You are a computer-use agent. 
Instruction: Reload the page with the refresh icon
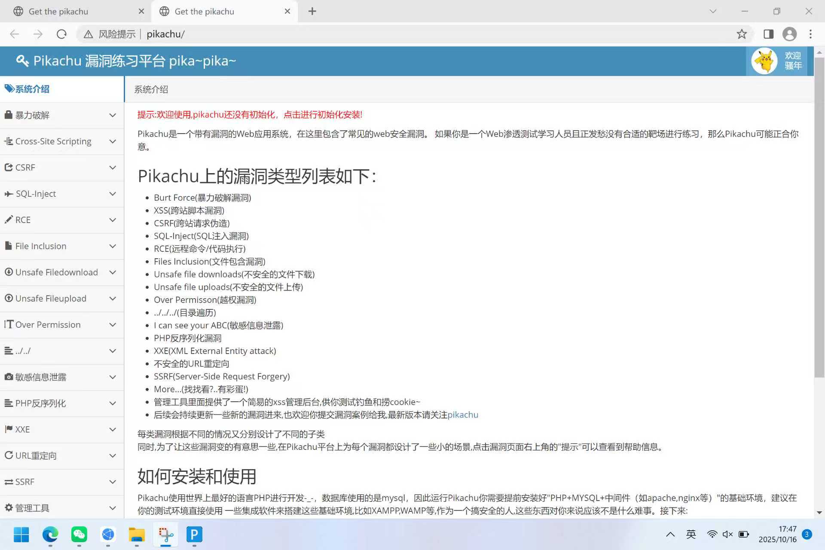point(61,34)
